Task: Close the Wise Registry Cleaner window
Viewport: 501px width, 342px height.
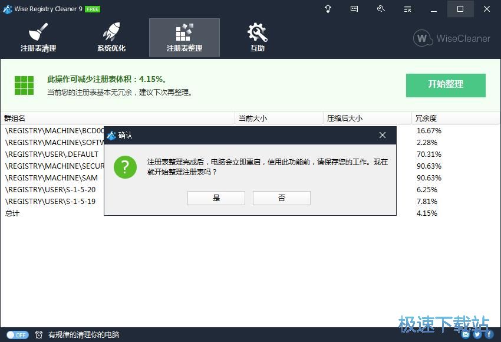Action: point(487,9)
